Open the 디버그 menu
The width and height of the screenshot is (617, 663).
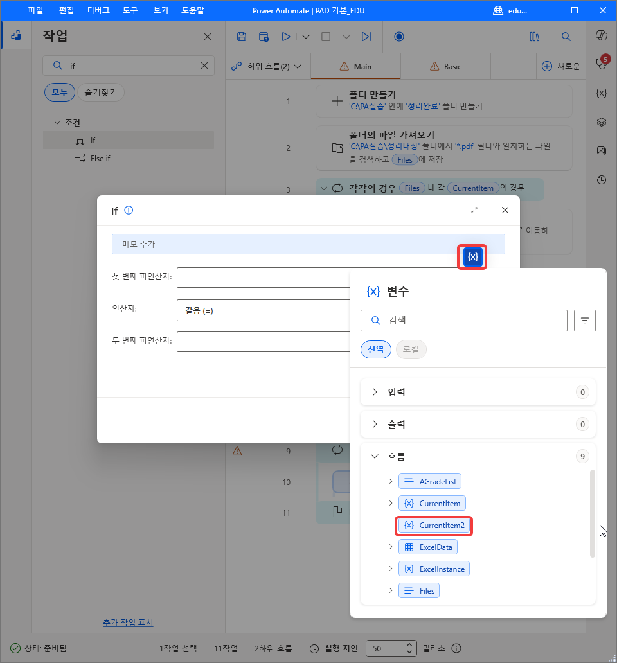(x=98, y=10)
